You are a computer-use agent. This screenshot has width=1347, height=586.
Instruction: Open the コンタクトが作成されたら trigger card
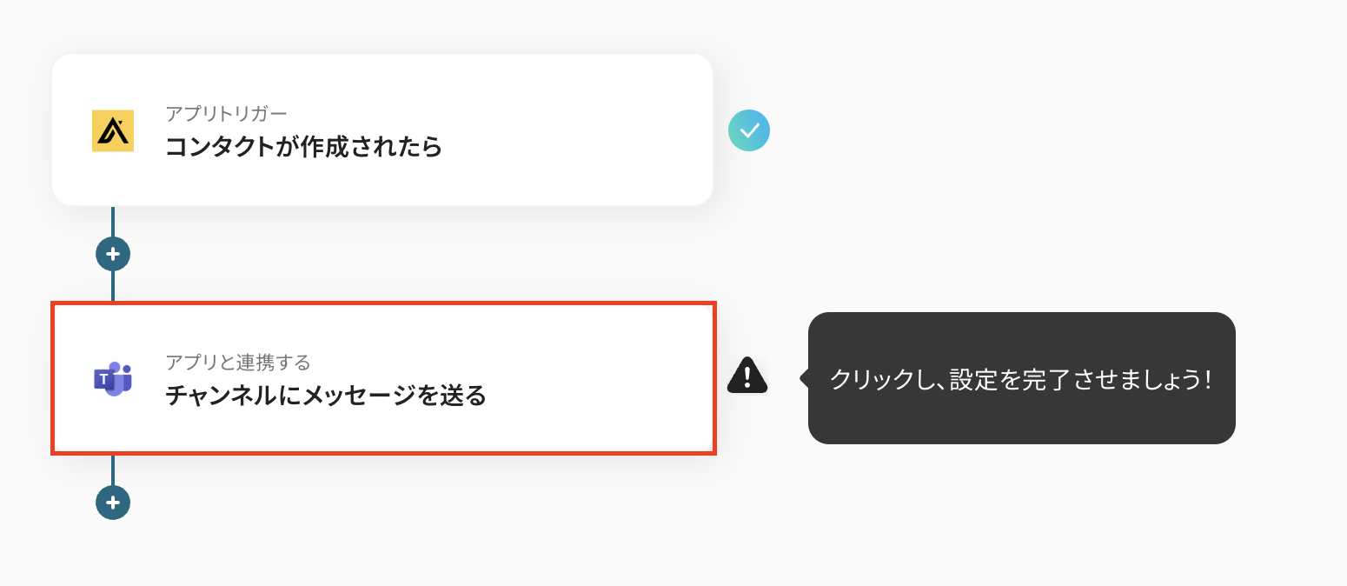click(382, 130)
